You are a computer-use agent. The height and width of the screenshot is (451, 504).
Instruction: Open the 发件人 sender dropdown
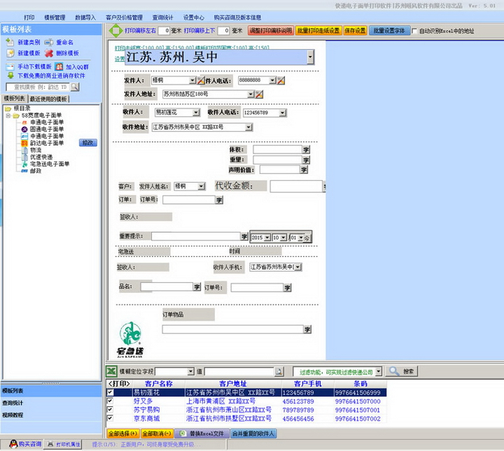[192, 80]
